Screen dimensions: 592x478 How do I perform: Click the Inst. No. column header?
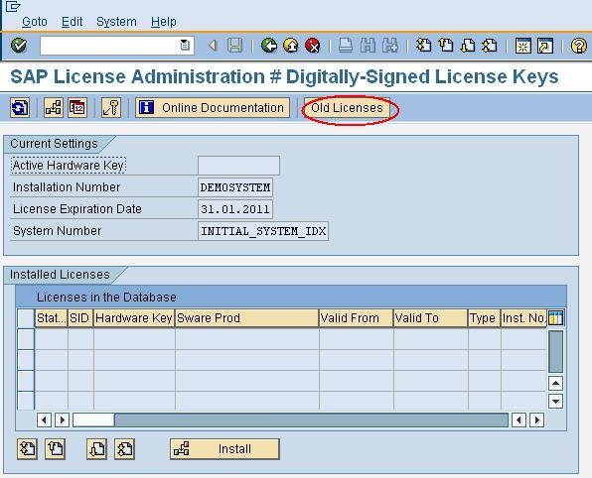tap(523, 318)
